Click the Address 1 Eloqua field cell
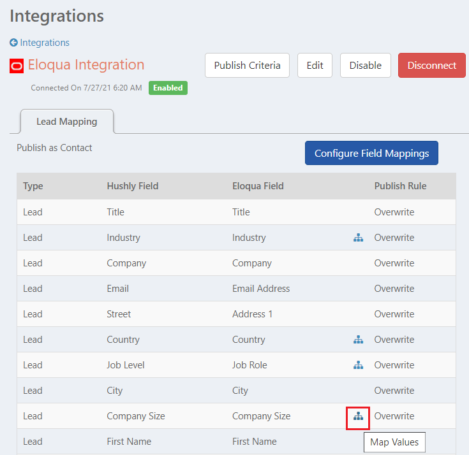The width and height of the screenshot is (469, 455). coord(253,314)
